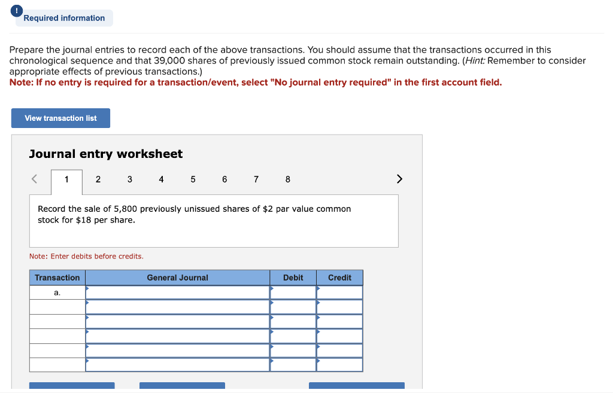Open the View transaction list
Screen dimensions: 613x393
point(60,118)
